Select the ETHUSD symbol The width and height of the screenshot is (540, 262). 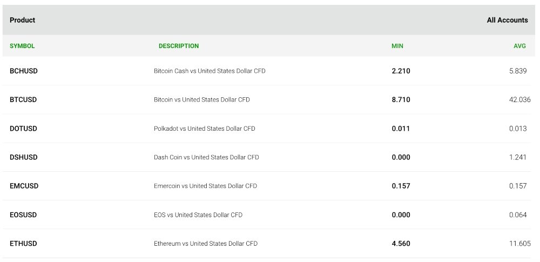(x=23, y=244)
